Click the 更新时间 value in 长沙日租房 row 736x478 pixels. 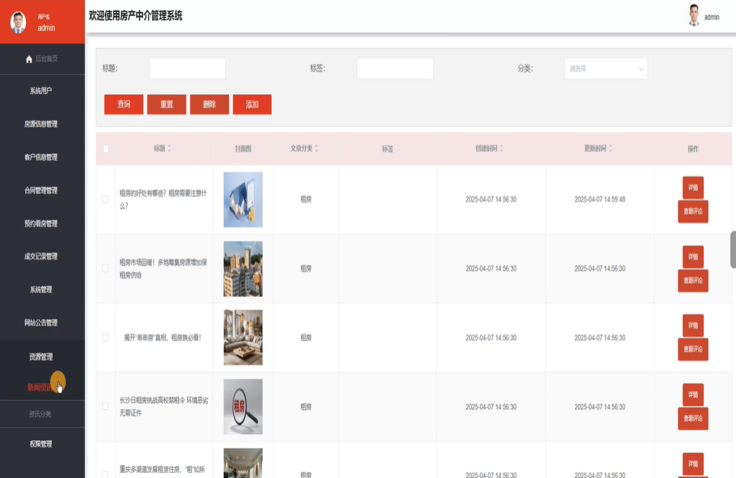(600, 407)
